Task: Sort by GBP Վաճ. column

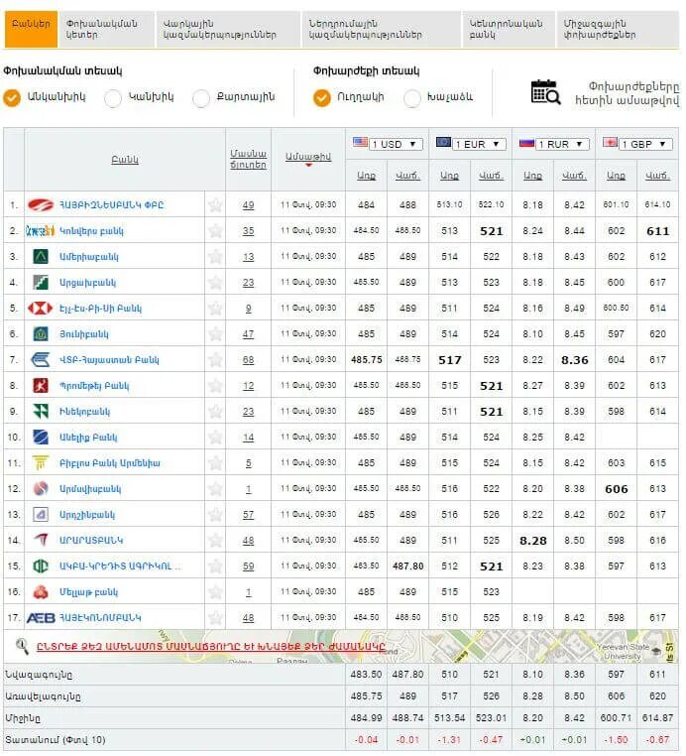Action: (x=657, y=176)
